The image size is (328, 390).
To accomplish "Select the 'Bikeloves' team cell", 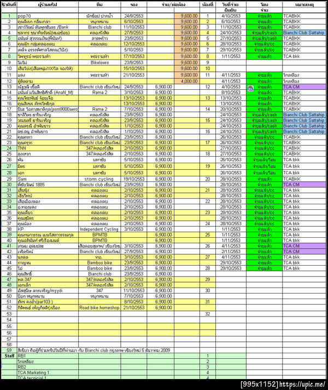I will [x=99, y=62].
